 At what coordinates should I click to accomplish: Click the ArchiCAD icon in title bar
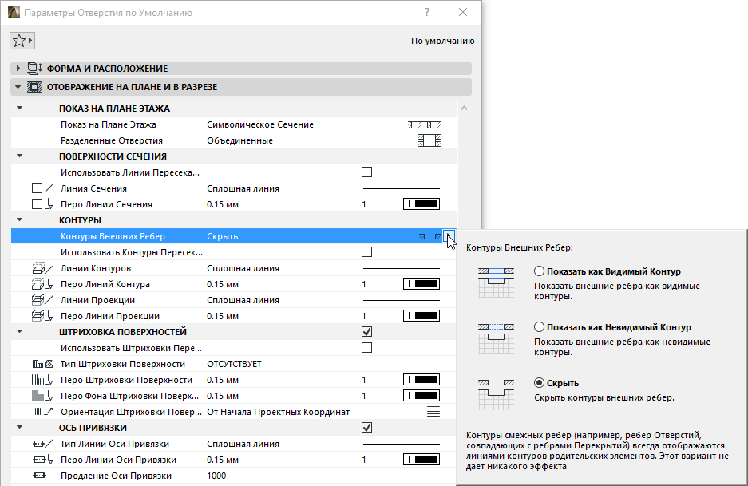(x=14, y=13)
